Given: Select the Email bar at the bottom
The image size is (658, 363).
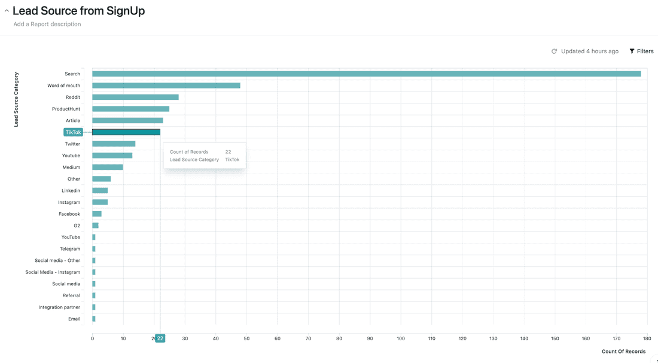Looking at the screenshot, I should (x=93, y=319).
